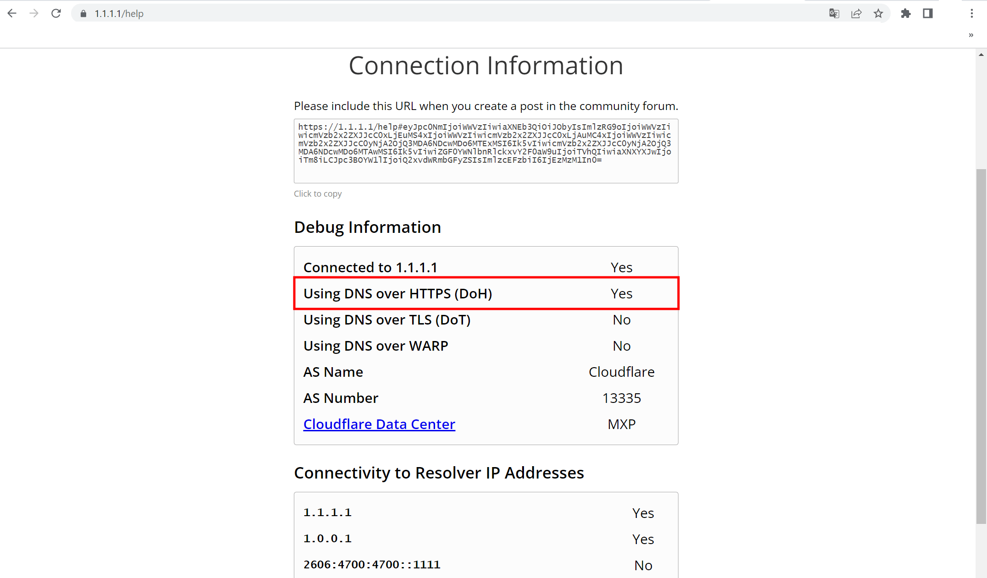
Task: Open Google Translate for this page
Action: point(834,14)
